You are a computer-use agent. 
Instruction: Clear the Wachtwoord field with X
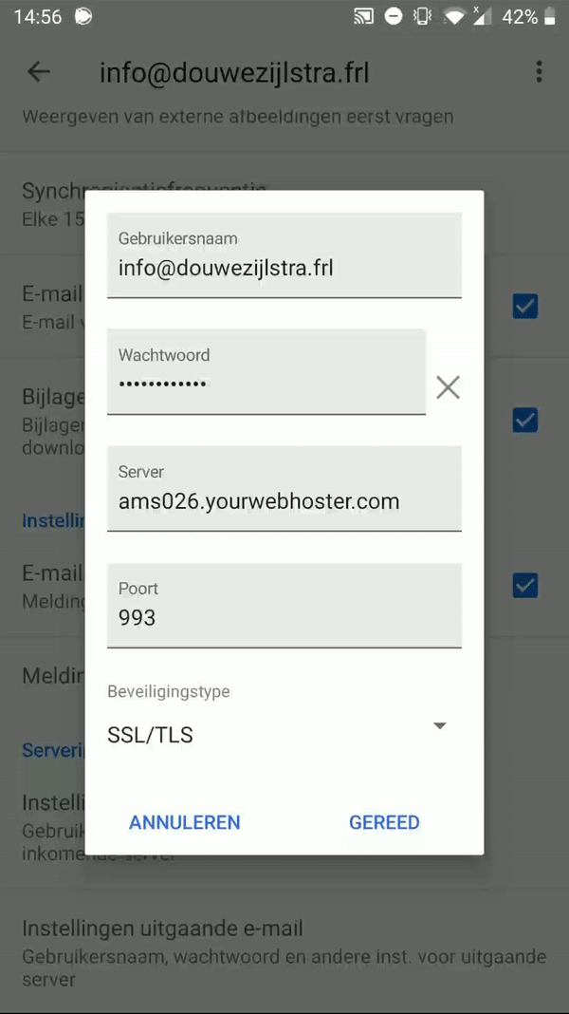pyautogui.click(x=448, y=387)
